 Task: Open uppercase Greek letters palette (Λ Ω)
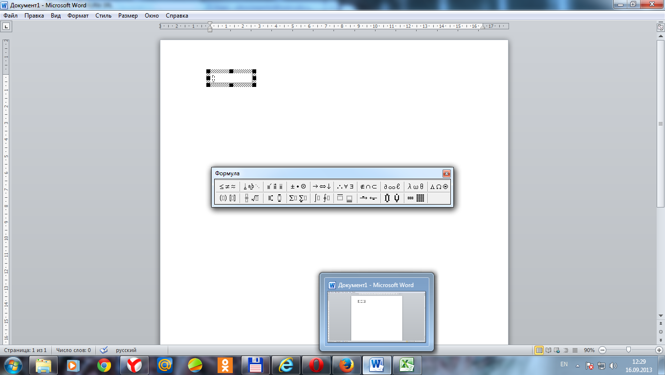click(x=439, y=186)
